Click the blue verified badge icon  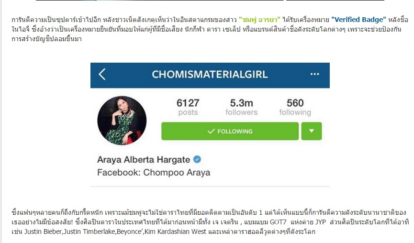(197, 159)
